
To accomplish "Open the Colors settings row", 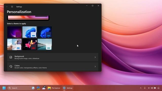I will click(53, 66).
